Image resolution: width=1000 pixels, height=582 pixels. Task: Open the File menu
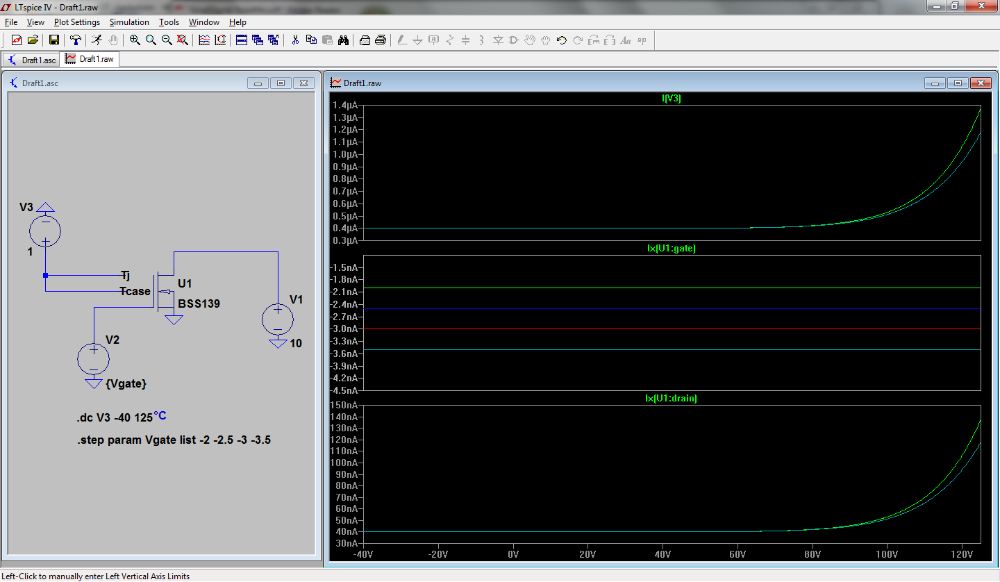(x=11, y=22)
